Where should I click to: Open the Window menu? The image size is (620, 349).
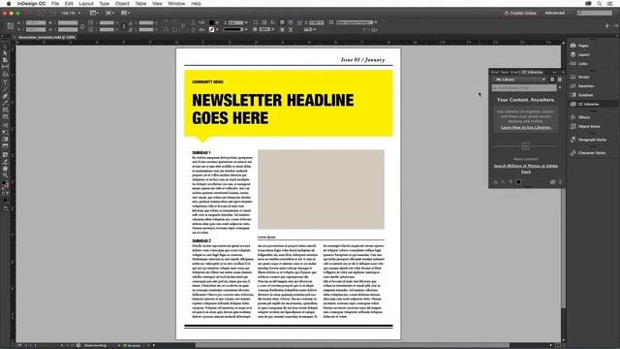click(x=176, y=4)
